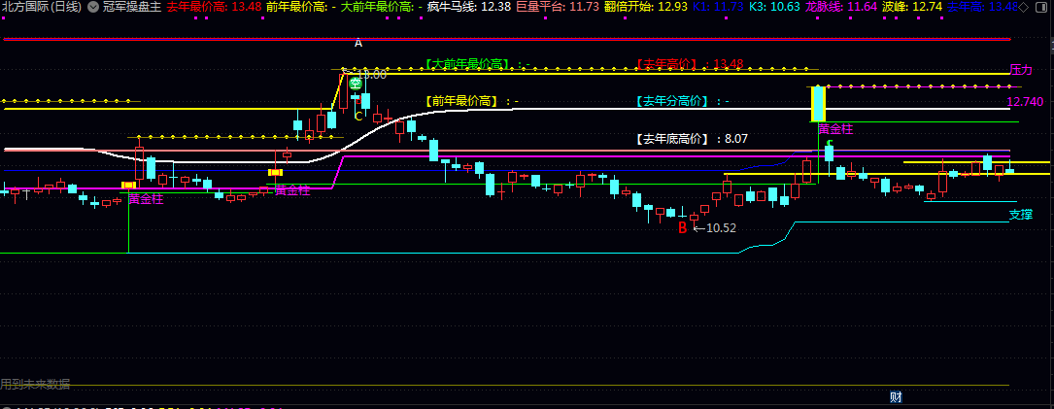
Task: Click the 去年最价高: 13.48 indicator value
Action: pyautogui.click(x=213, y=7)
